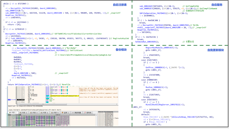Screen dimensions: 229x129
Task: Select the yellow highlighted call instruction
Action: point(62,96)
